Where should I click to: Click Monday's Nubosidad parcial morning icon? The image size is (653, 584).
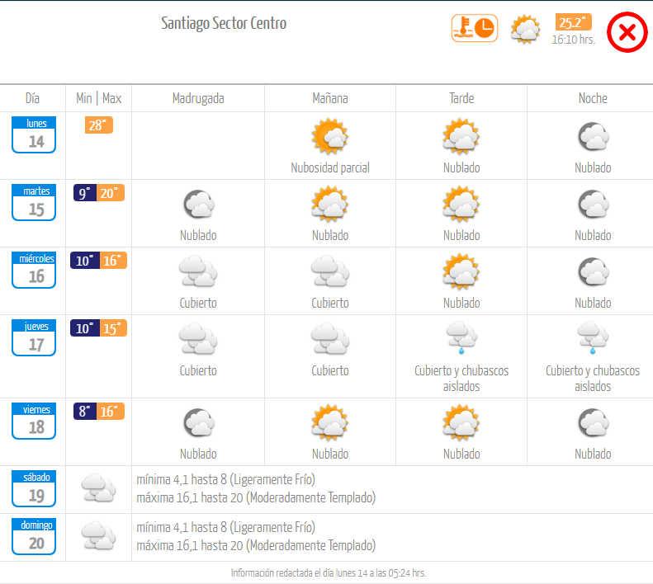pos(330,136)
